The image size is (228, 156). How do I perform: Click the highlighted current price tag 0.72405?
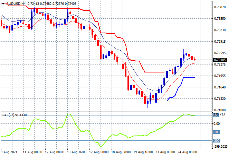point(220,60)
